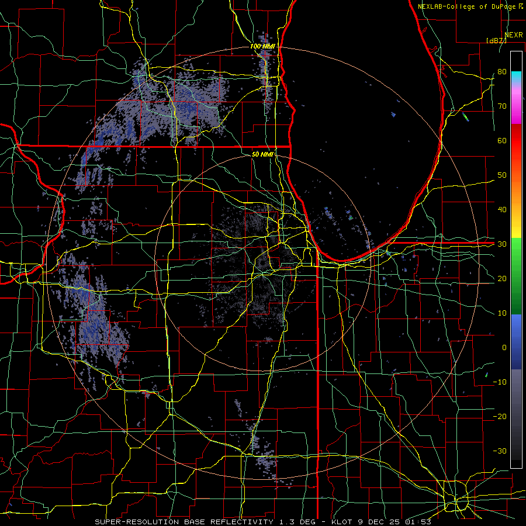The image size is (526, 526).
Task: Select the 60 value on the dBZ scale
Action: [502, 140]
